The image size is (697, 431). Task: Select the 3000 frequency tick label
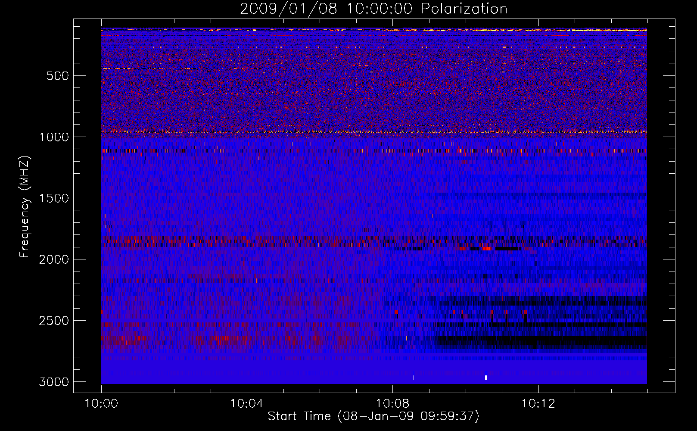tap(54, 382)
